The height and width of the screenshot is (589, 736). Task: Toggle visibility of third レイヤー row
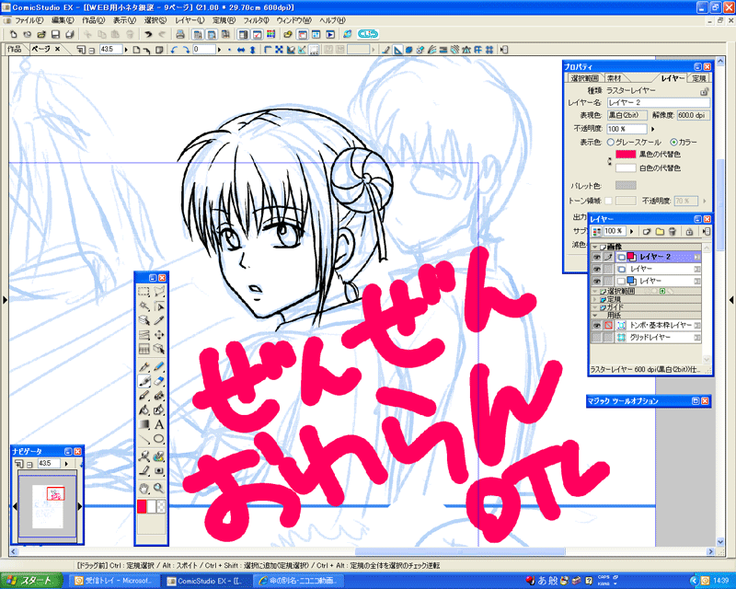tap(596, 281)
